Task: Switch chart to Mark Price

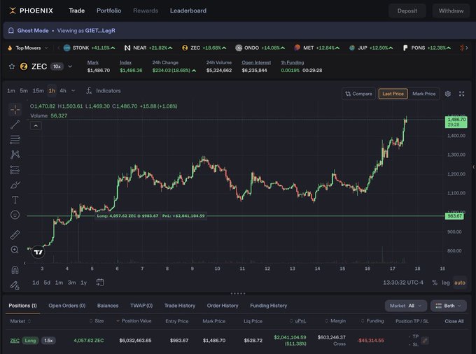Action: point(423,94)
